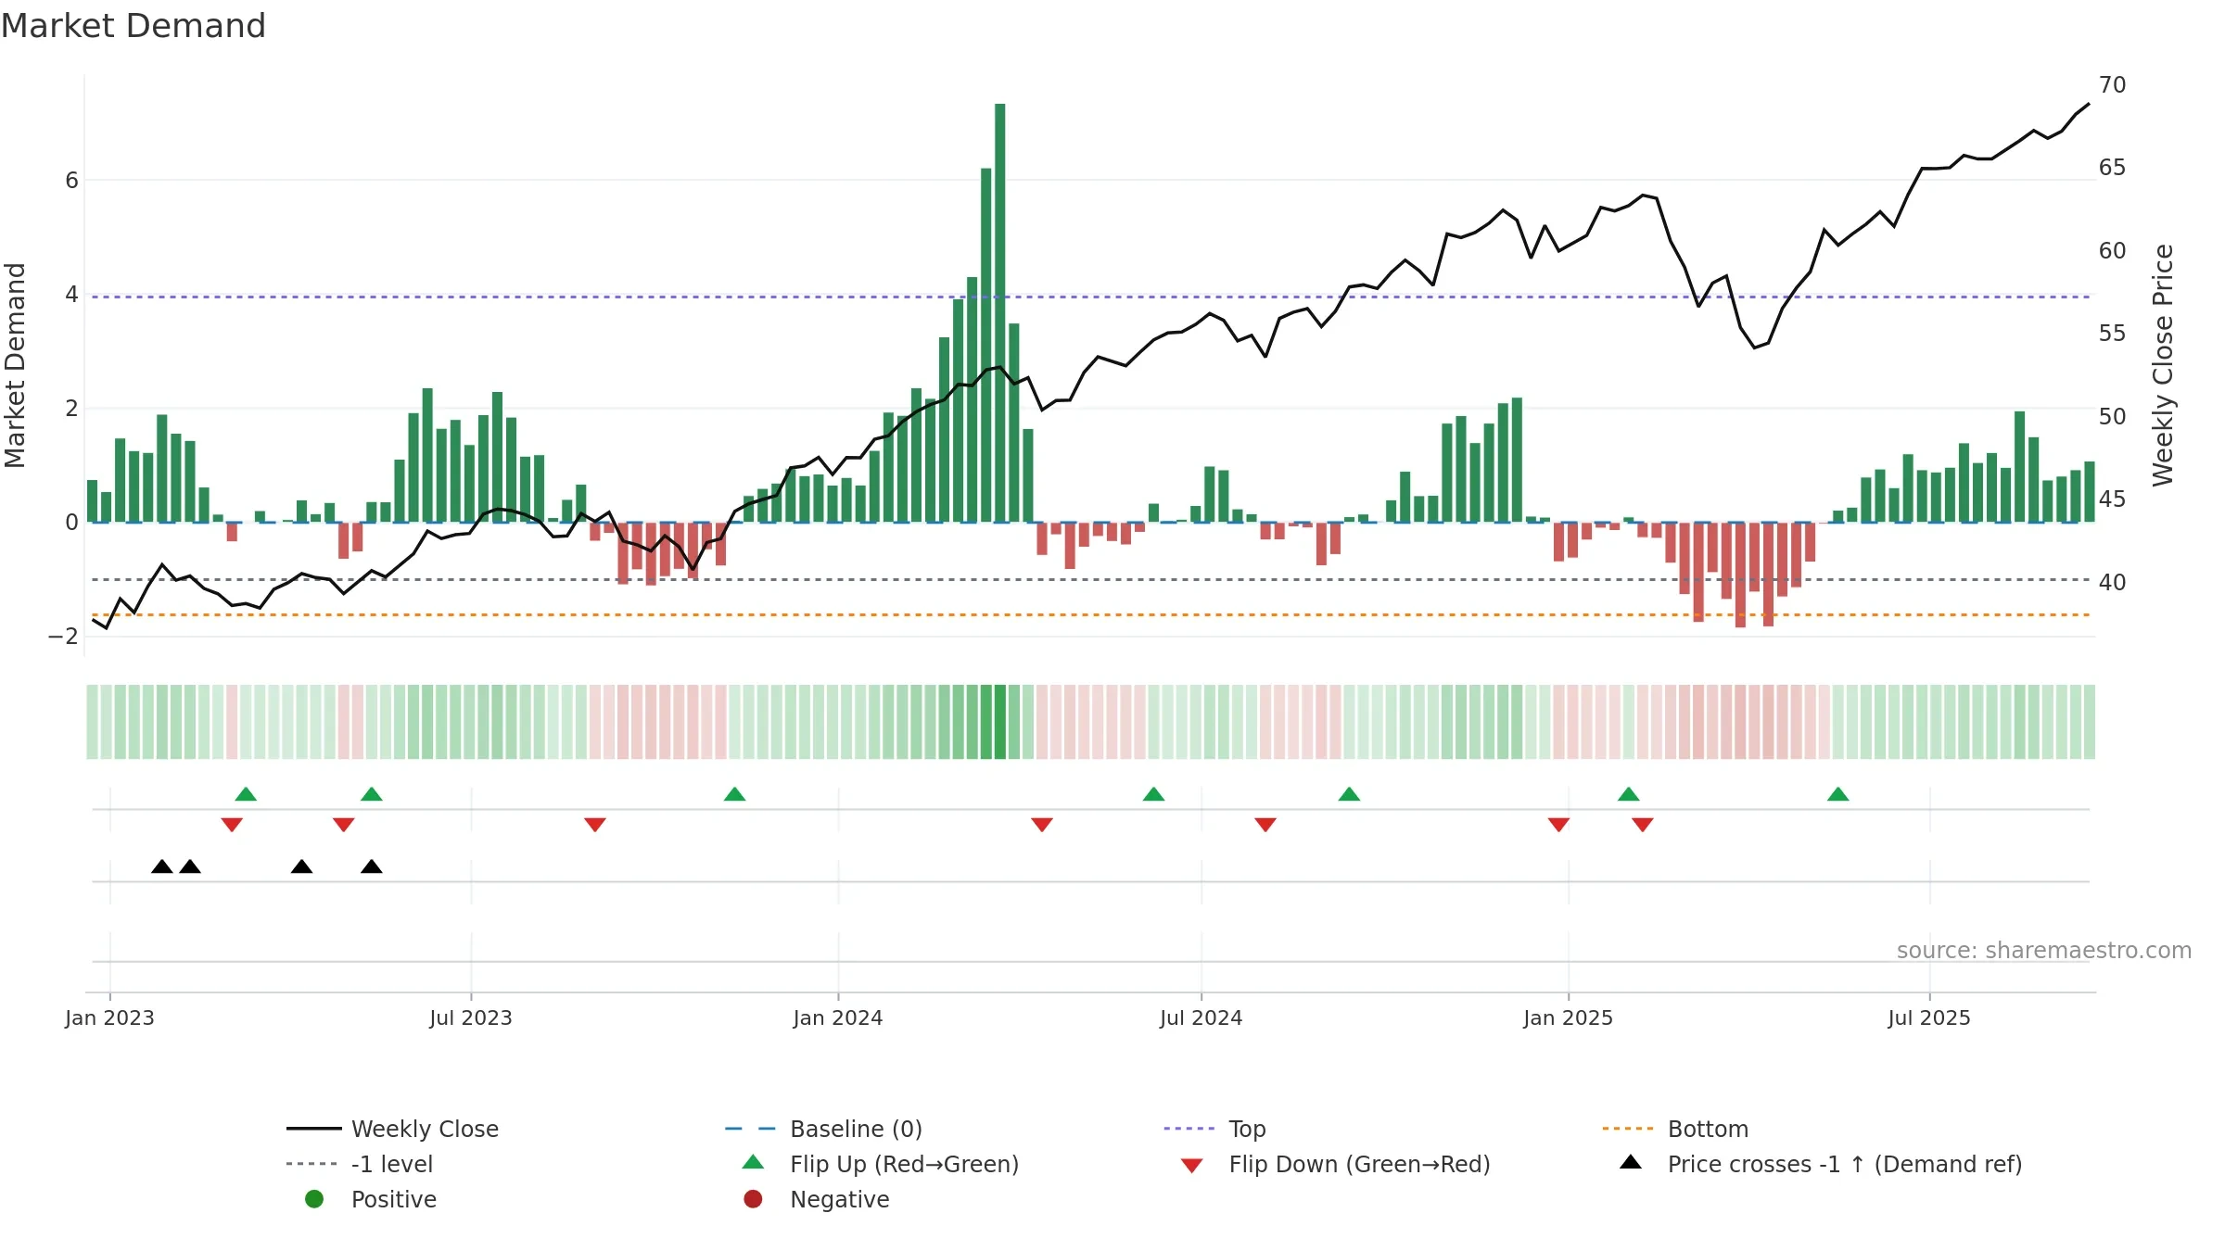Click the Market Demand chart title

point(133,26)
